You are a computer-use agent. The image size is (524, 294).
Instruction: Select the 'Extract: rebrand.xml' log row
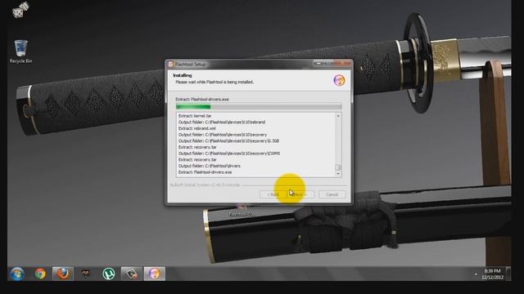pyautogui.click(x=197, y=128)
